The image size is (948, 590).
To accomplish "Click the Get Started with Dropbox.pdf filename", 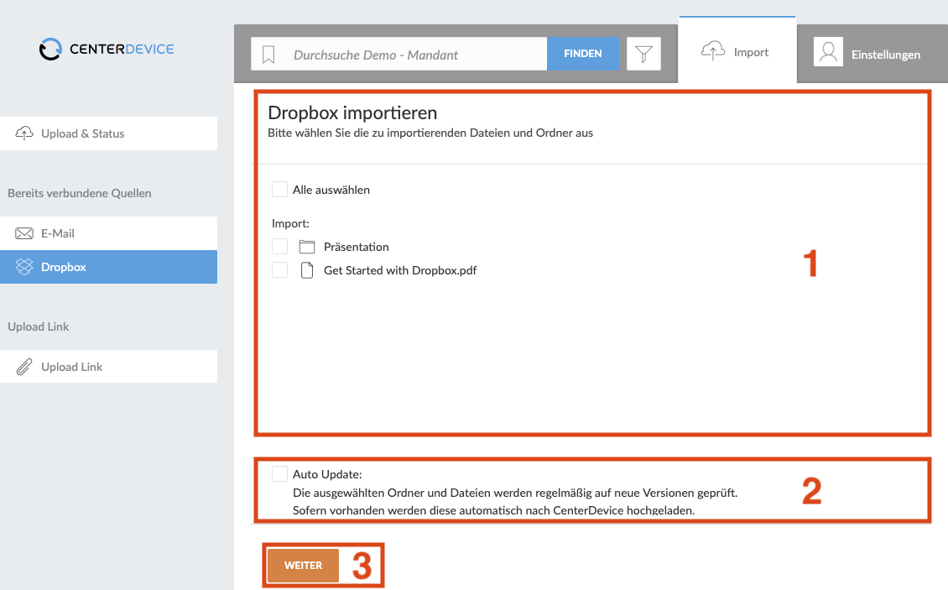I will point(400,270).
